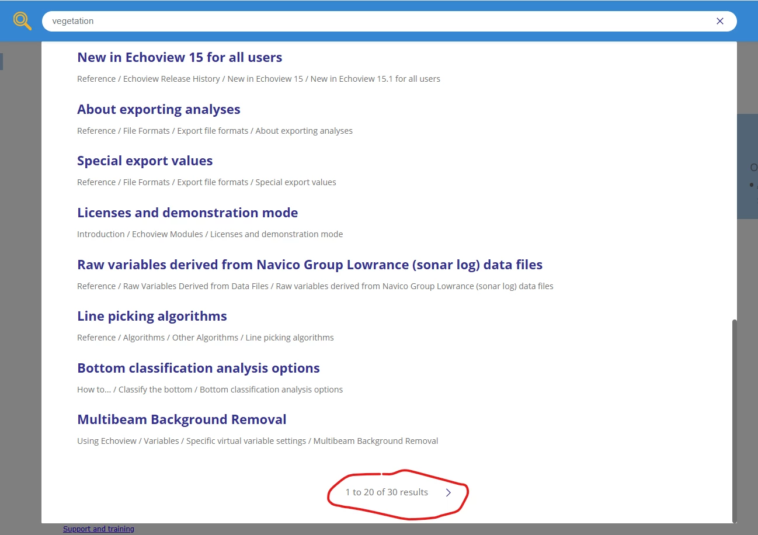This screenshot has width=758, height=535.
Task: Go to next results page arrow
Action: (x=448, y=492)
